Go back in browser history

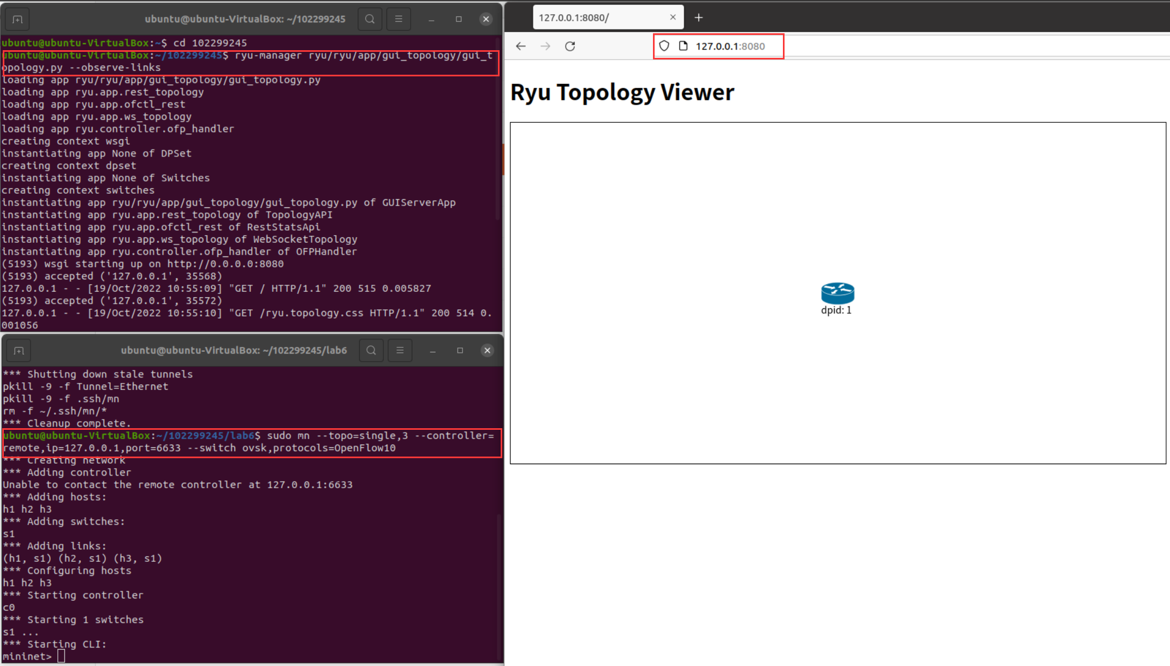520,46
